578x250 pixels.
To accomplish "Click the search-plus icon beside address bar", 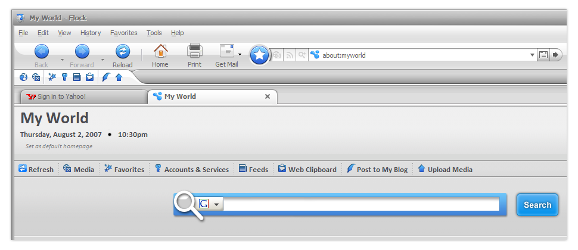I will 302,55.
